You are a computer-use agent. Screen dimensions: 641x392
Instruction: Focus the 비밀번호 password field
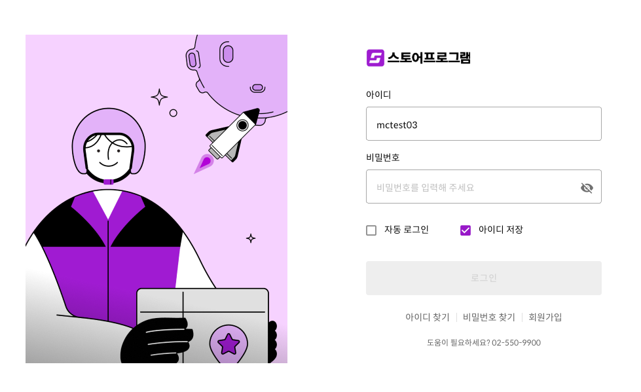pyautogui.click(x=484, y=187)
